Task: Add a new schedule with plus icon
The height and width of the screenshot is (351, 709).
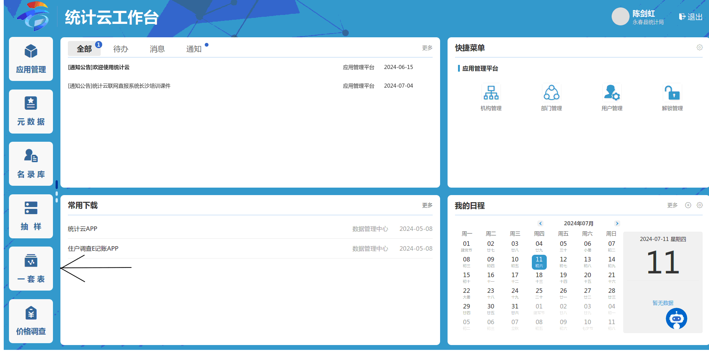Action: click(x=688, y=205)
